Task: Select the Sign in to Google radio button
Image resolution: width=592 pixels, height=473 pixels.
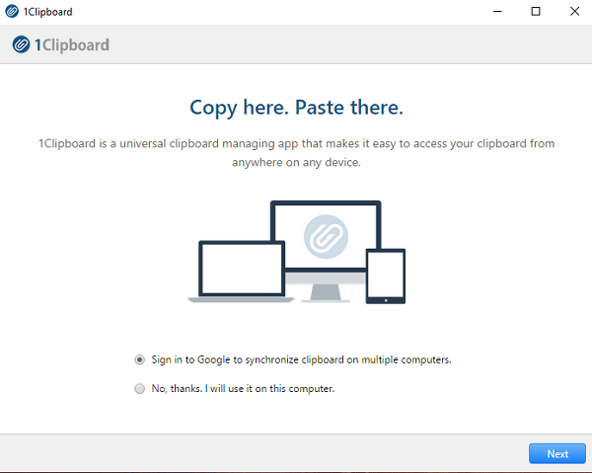Action: (140, 359)
